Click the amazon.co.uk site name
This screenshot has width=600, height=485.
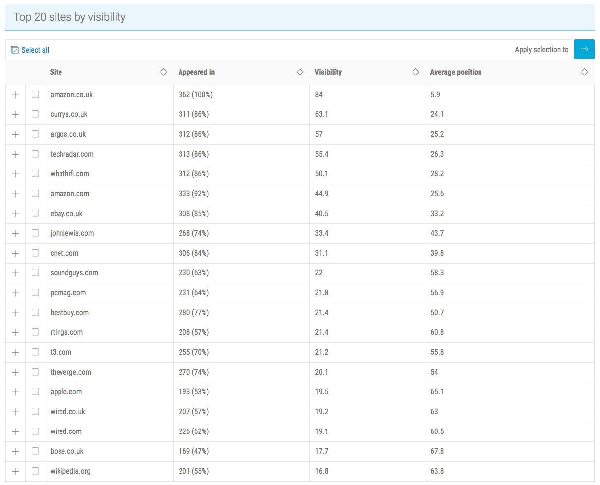(x=71, y=95)
